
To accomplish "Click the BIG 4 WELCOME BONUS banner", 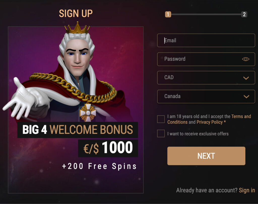I will [x=78, y=130].
